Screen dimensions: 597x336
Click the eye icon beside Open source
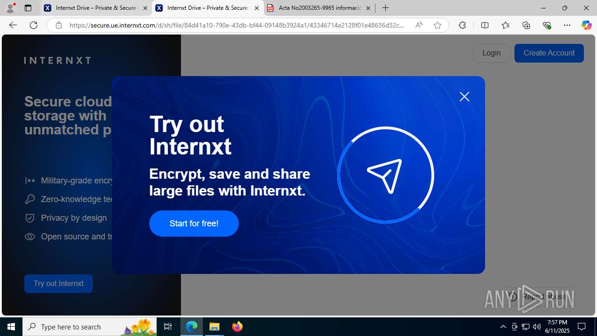point(30,237)
